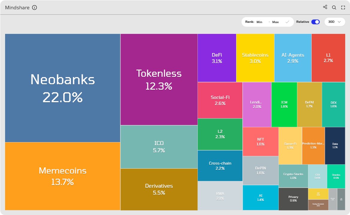Screen dimensions: 350x215
Task: Click the DeFAI 1.7% tile
Action: (309, 104)
